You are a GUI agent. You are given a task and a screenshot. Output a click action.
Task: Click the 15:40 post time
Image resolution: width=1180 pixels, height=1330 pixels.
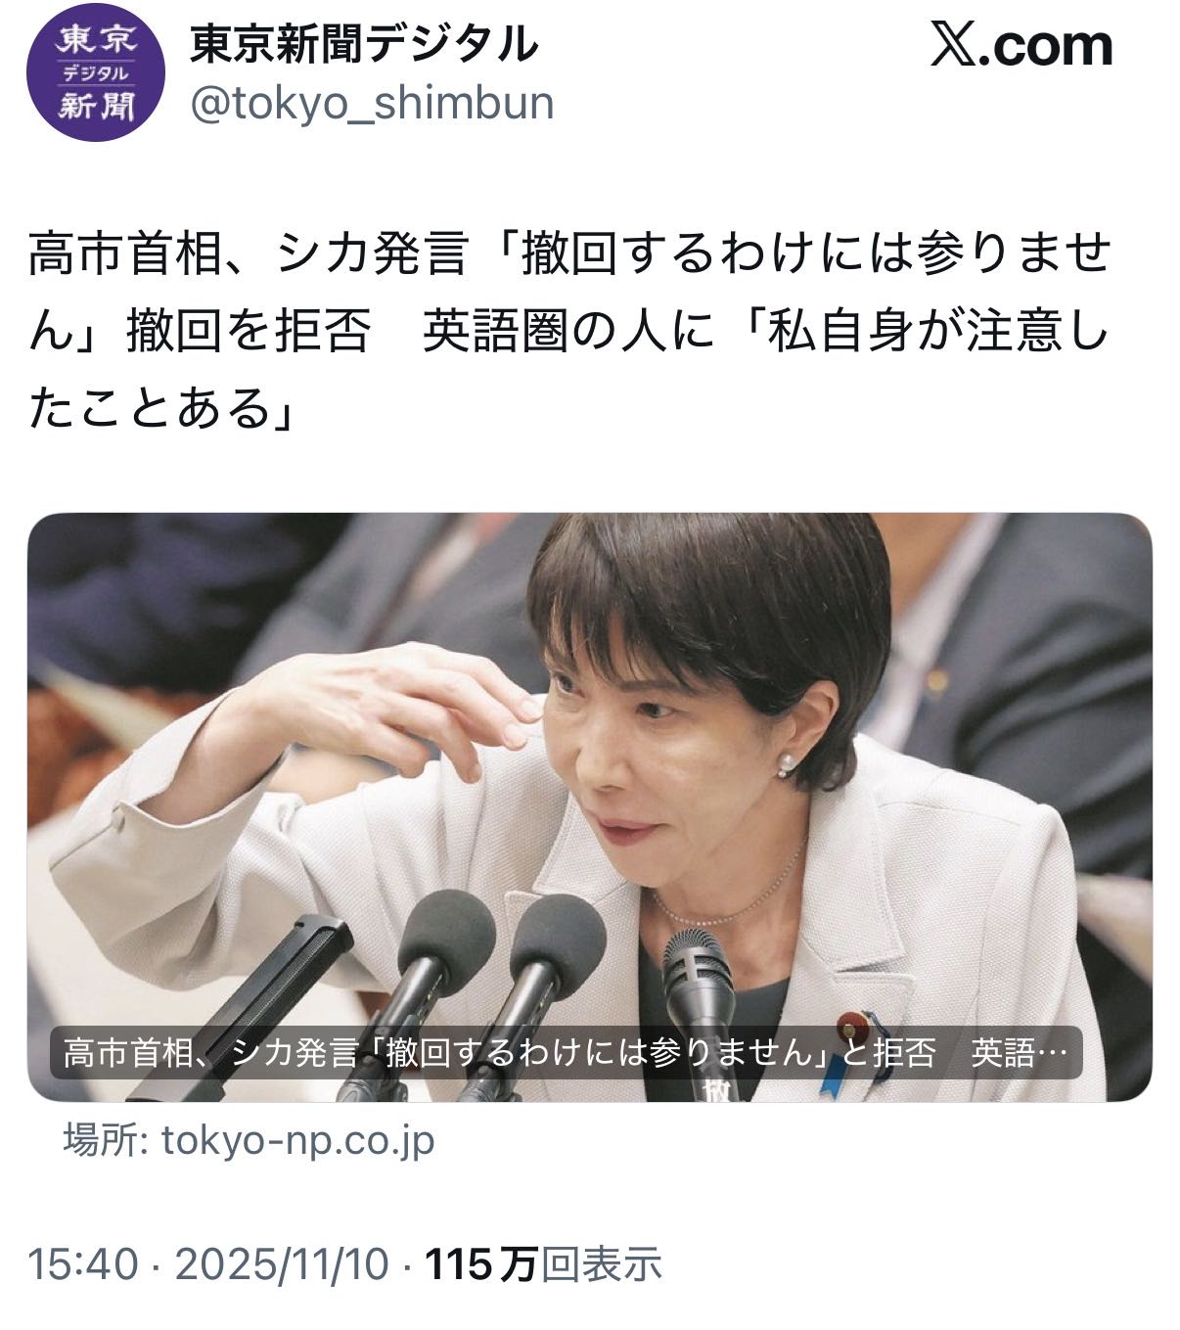point(84,1264)
